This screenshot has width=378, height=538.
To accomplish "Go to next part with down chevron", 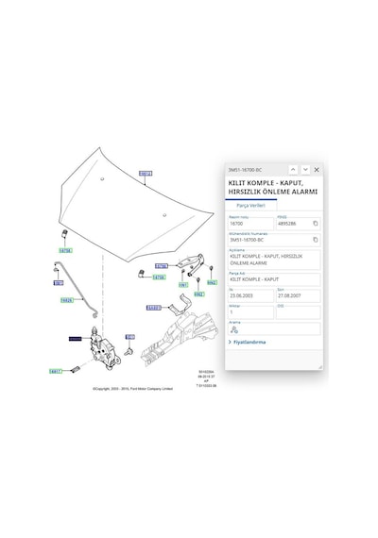I will point(305,170).
